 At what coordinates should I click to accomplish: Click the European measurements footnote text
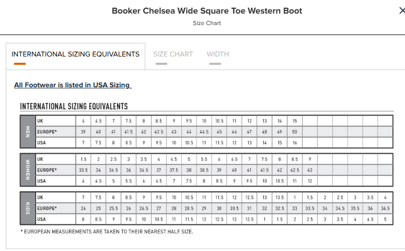click(x=107, y=232)
